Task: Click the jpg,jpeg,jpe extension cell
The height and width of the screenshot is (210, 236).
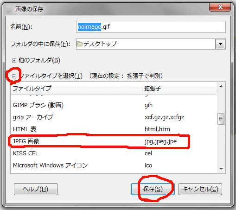Action: click(x=160, y=141)
